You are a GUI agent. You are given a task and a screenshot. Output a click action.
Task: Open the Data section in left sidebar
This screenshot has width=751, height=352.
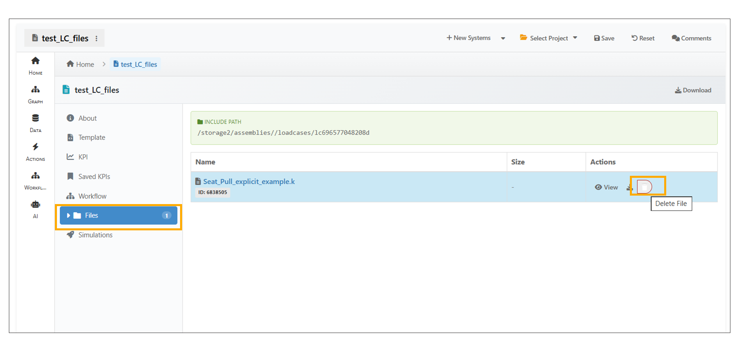[36, 123]
